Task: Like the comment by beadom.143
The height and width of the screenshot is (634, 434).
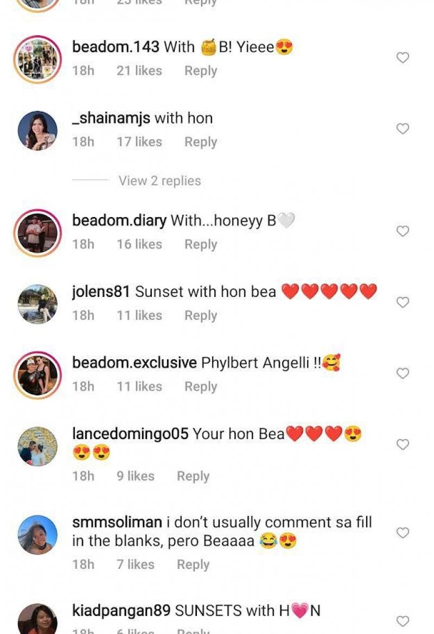Action: (x=403, y=58)
